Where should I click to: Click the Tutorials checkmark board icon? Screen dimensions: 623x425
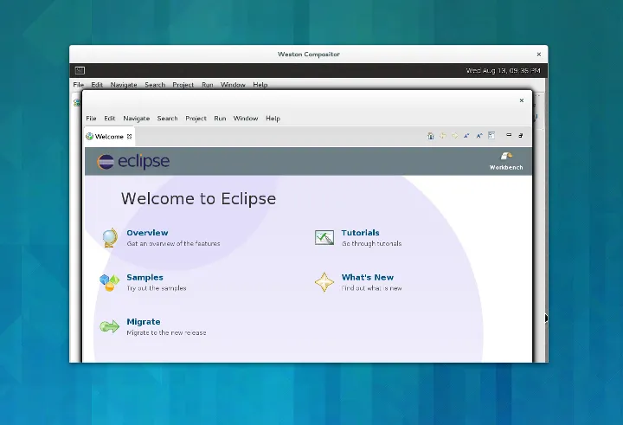[x=324, y=237]
